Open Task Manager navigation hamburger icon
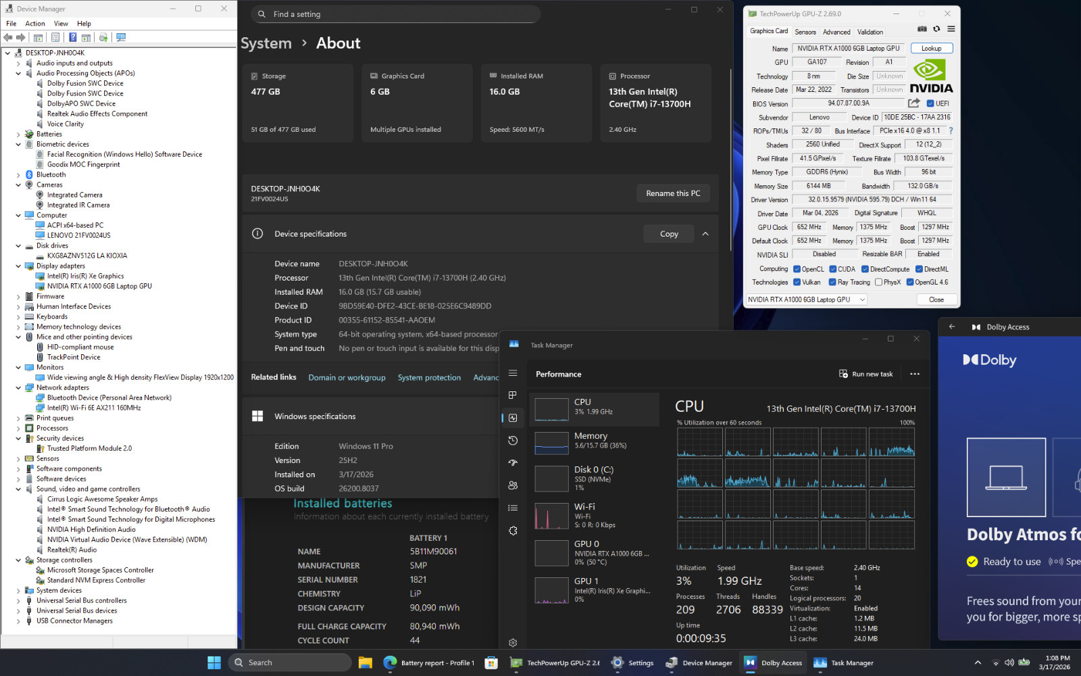This screenshot has height=676, width=1081. [x=513, y=373]
